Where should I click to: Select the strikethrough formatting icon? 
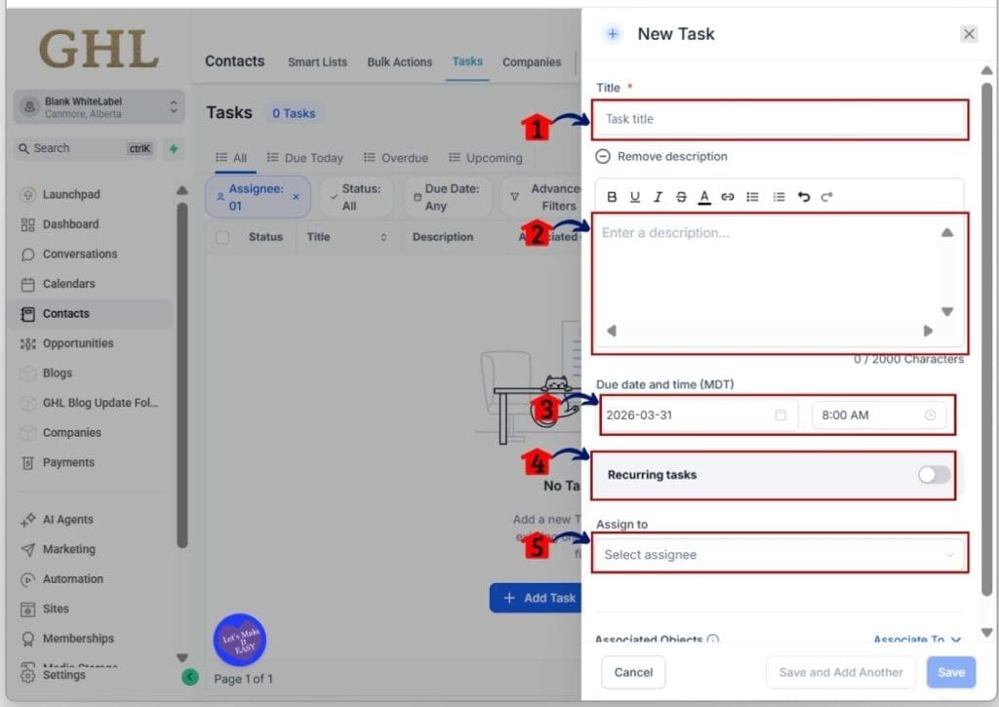pyautogui.click(x=682, y=196)
